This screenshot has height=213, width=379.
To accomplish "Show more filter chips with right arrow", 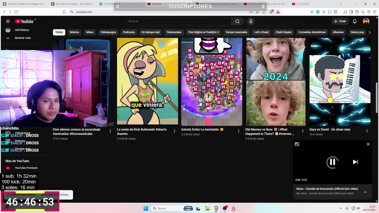I will [x=370, y=32].
